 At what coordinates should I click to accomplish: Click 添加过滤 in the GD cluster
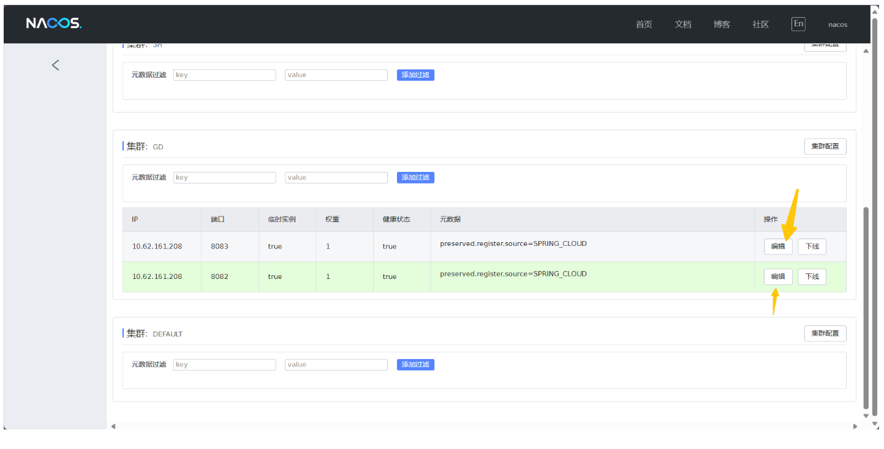pos(415,177)
